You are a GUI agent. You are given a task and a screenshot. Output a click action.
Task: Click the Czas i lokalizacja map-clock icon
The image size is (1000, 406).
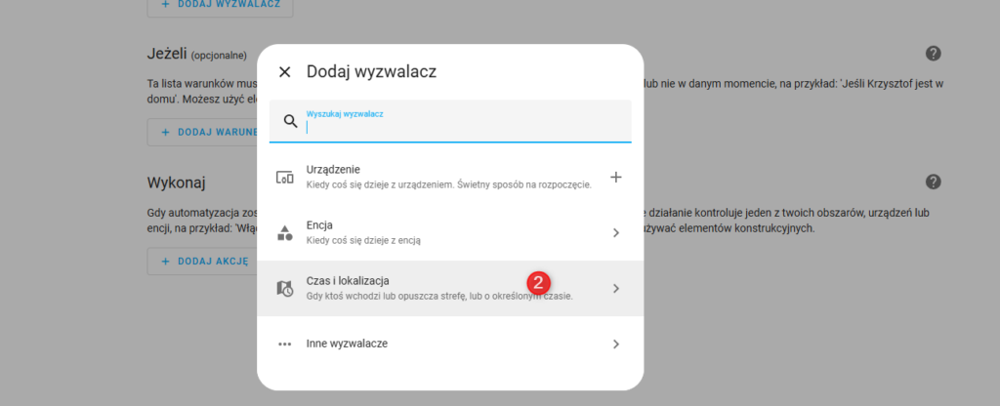tap(285, 288)
